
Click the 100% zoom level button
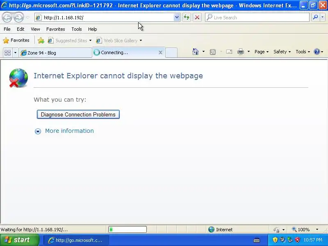(x=301, y=230)
